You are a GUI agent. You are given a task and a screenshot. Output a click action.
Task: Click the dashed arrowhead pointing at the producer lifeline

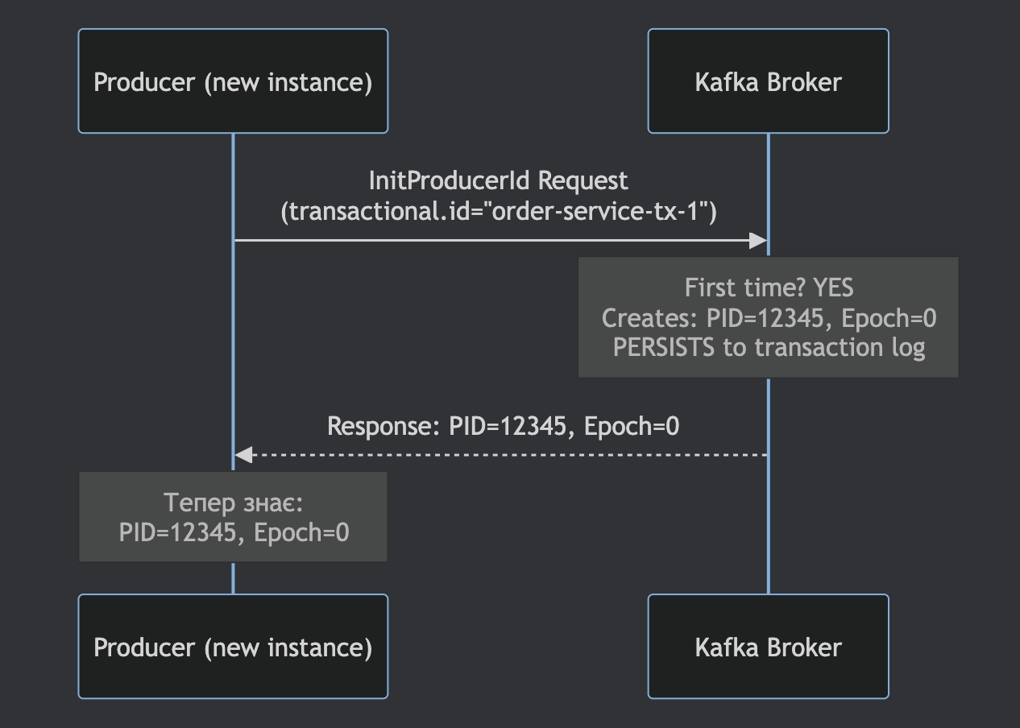pos(244,455)
